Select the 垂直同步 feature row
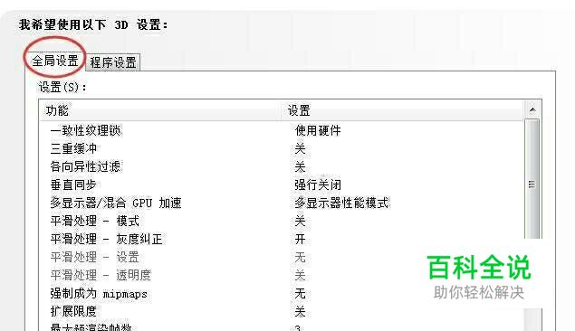 click(282, 184)
